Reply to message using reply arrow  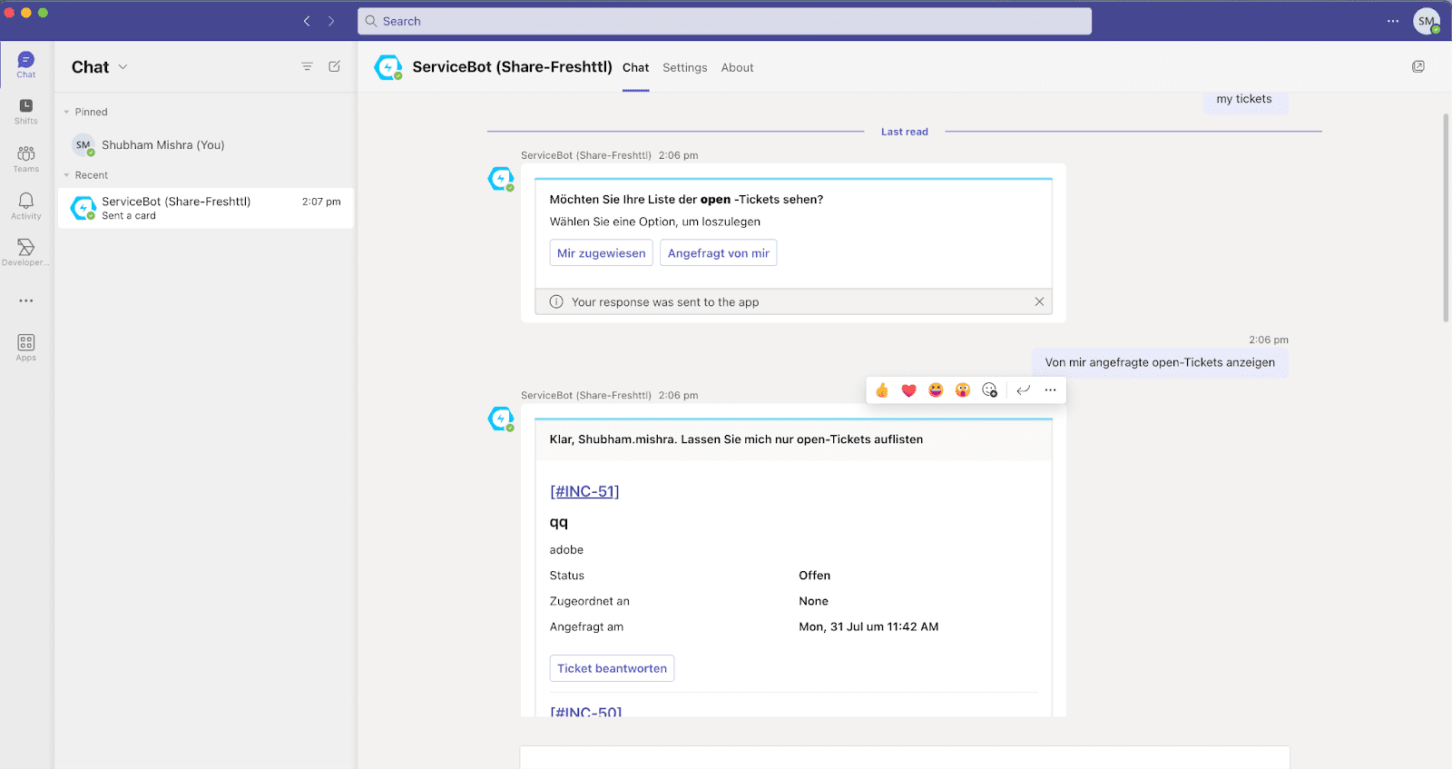click(1024, 390)
